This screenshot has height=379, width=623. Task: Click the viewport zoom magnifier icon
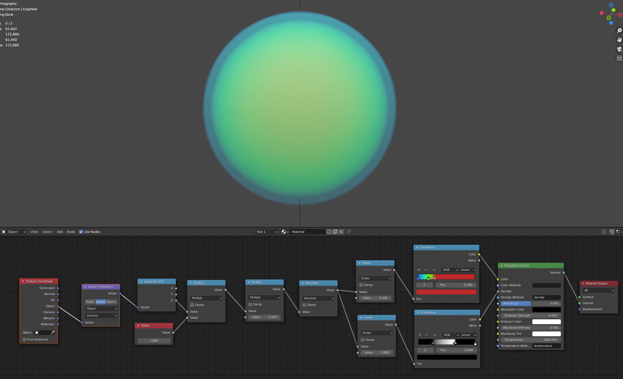pyautogui.click(x=619, y=31)
